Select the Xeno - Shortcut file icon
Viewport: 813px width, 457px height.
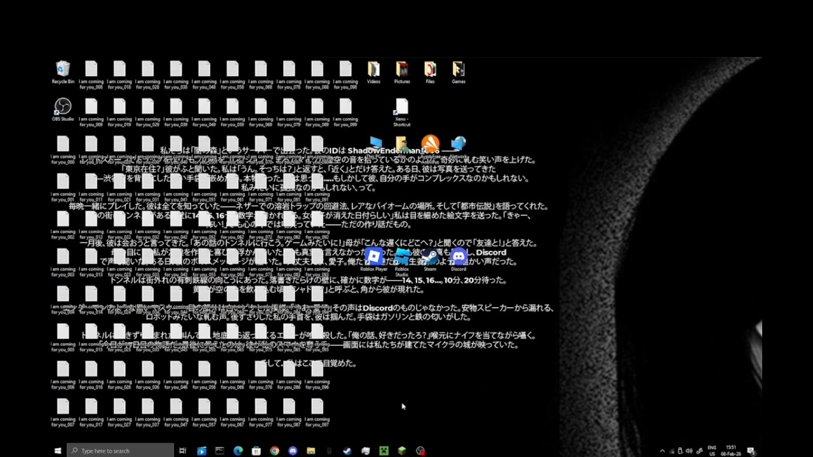pos(402,112)
